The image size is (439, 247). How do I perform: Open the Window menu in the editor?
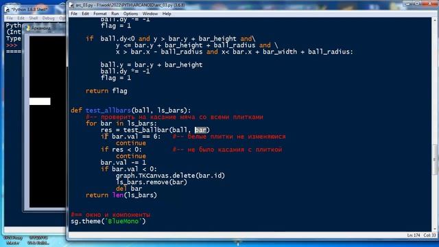(150, 14)
